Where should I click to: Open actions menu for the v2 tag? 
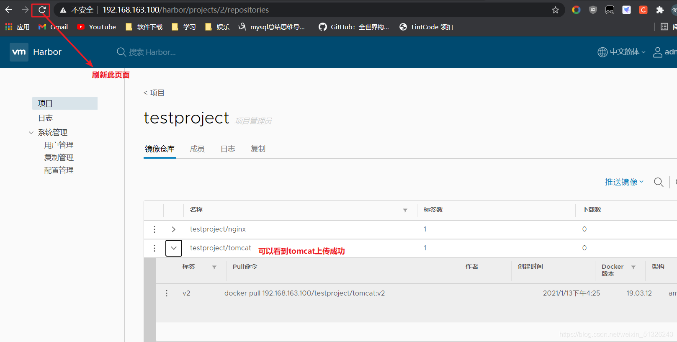(x=167, y=293)
